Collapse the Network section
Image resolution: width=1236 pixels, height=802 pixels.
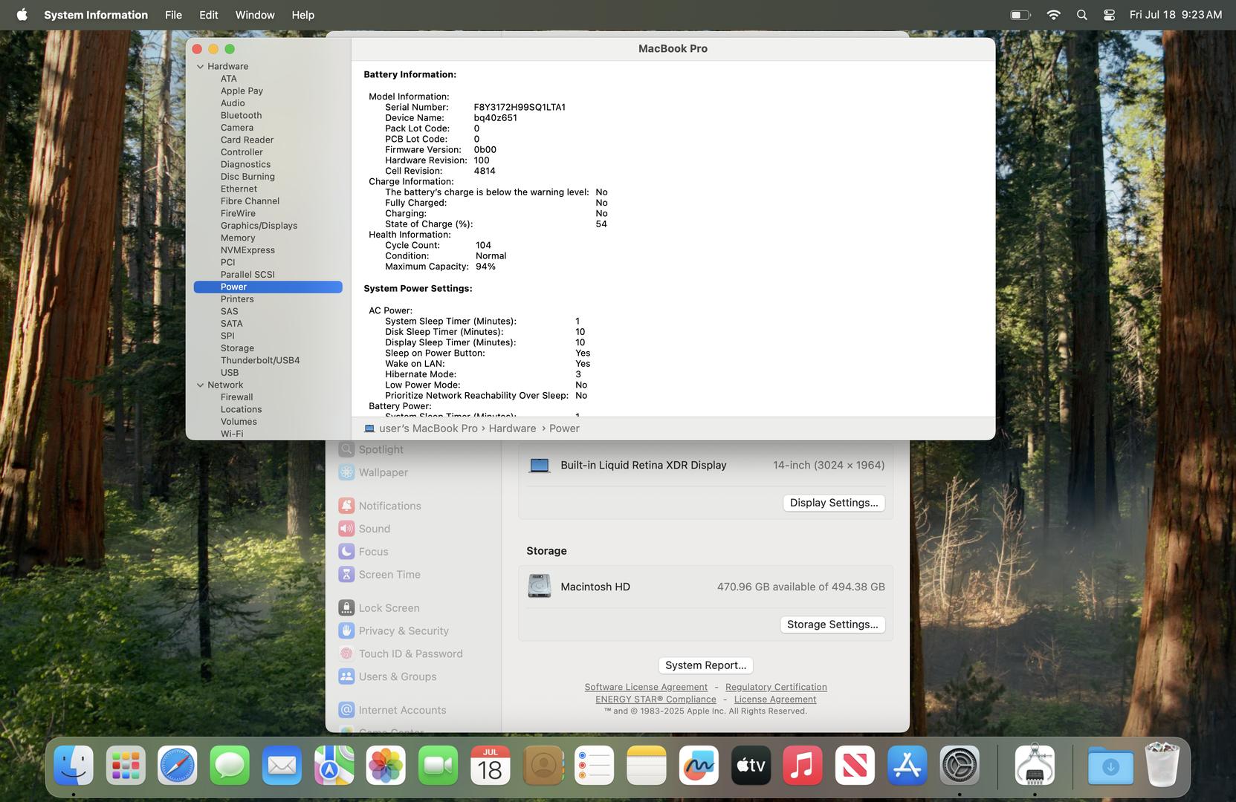pos(200,385)
